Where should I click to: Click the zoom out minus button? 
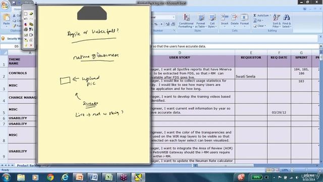tap(292, 170)
